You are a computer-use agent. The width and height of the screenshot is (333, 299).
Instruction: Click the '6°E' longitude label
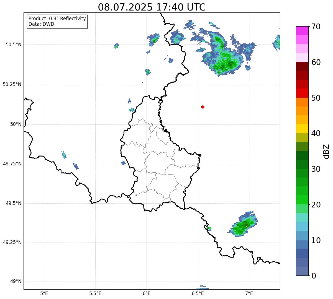147,293
